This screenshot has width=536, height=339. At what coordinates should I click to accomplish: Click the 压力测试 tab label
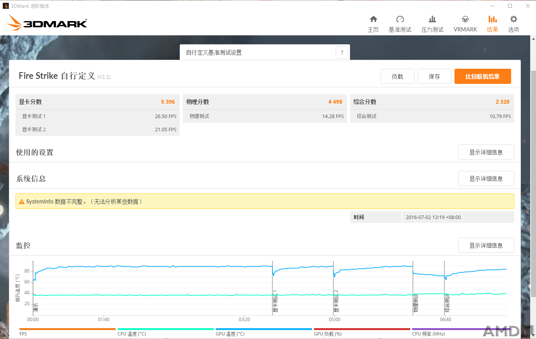[x=432, y=30]
